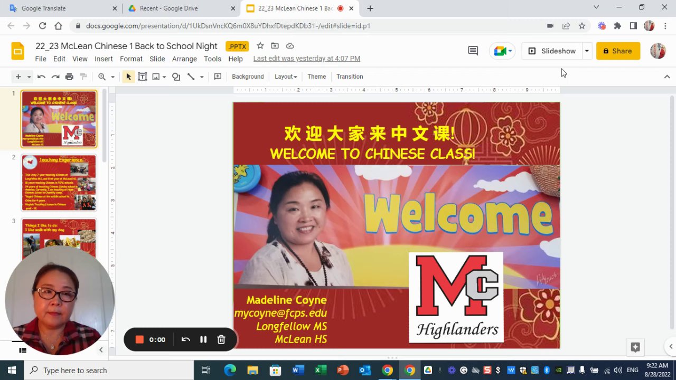Click the address bar URL
Image resolution: width=676 pixels, height=380 pixels.
(228, 26)
